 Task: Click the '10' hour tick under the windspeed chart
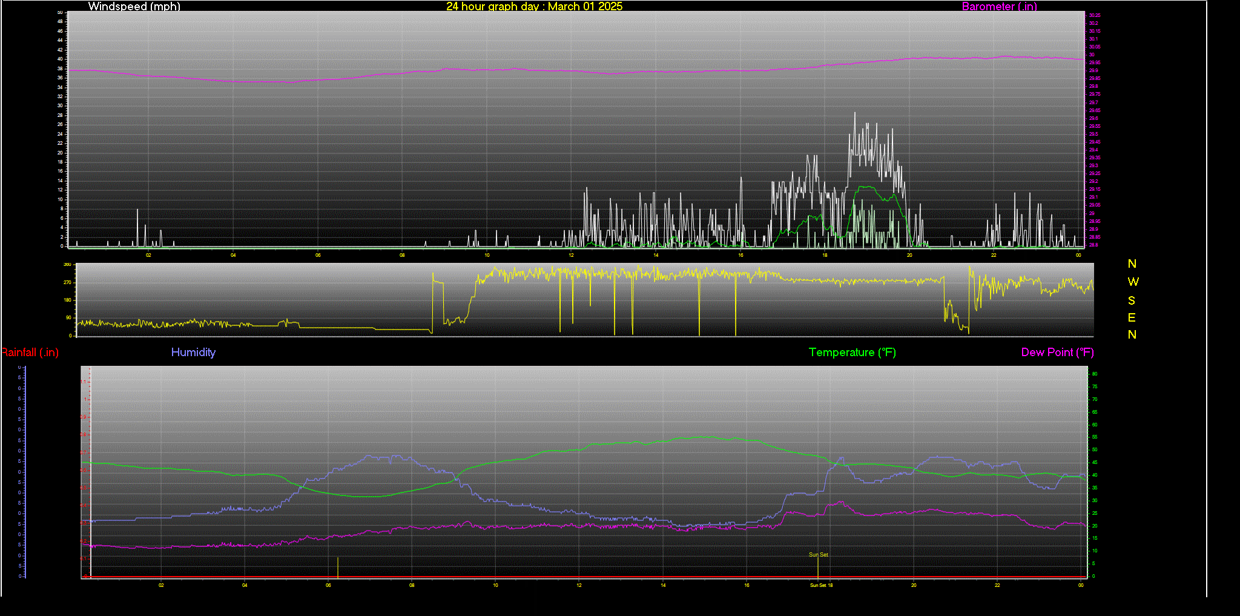tap(487, 255)
